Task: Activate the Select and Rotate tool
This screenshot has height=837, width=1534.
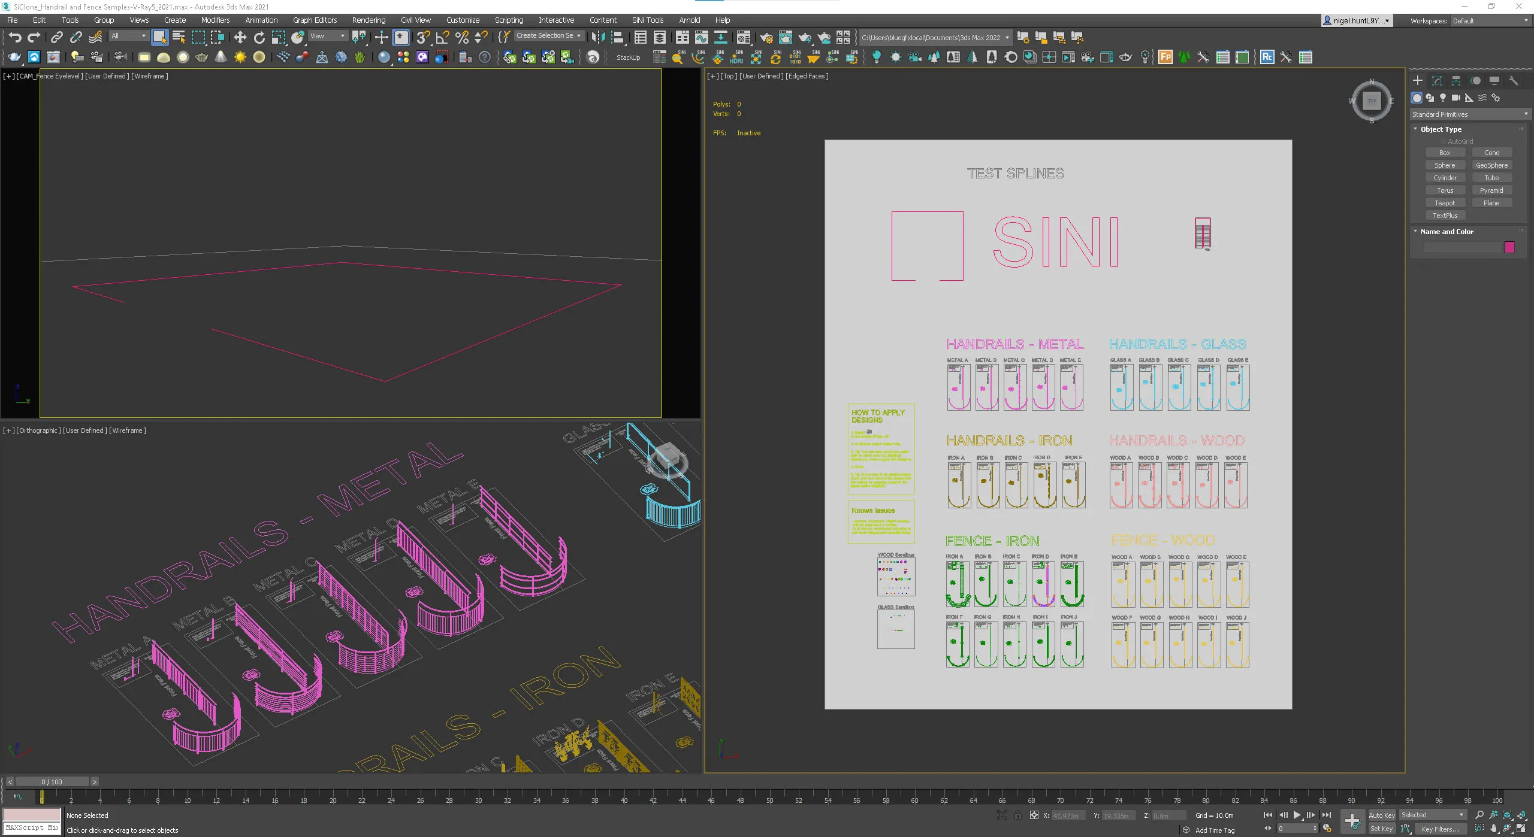Action: pyautogui.click(x=259, y=37)
